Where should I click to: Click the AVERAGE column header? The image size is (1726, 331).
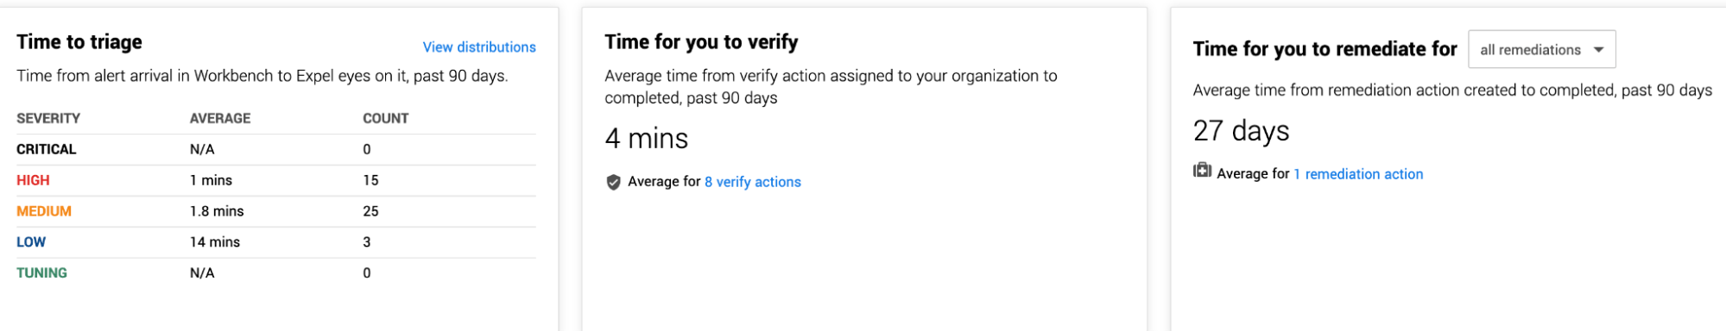tap(220, 118)
